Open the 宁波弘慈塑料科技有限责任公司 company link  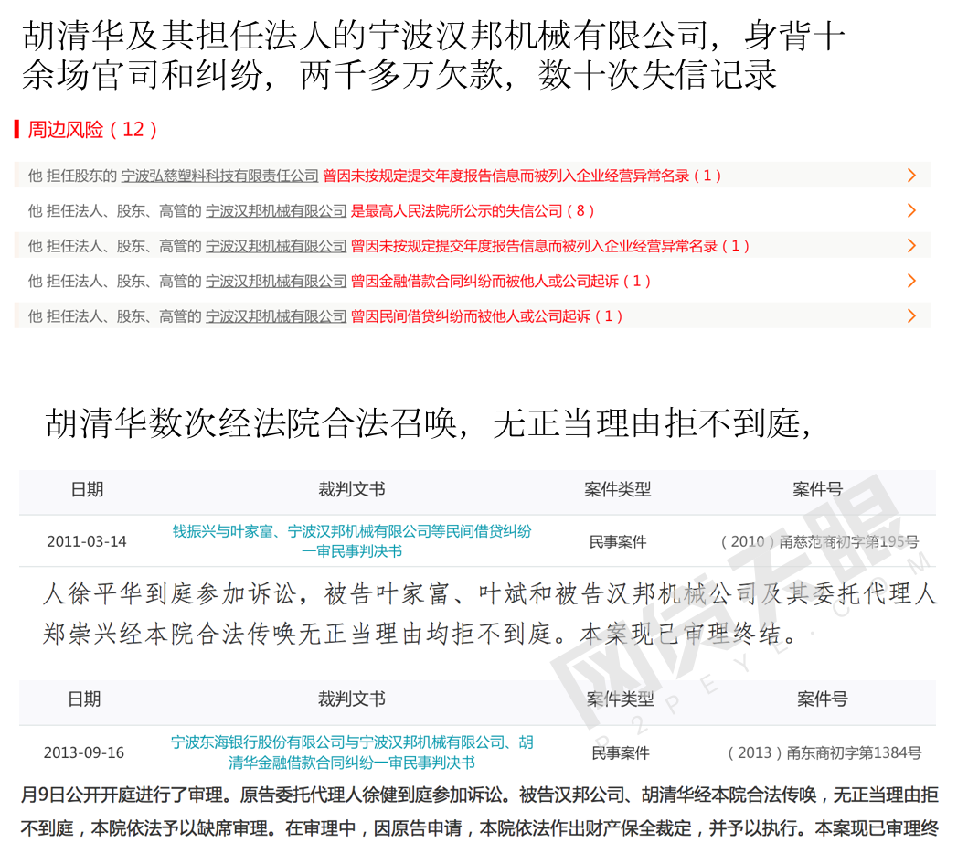tap(219, 176)
